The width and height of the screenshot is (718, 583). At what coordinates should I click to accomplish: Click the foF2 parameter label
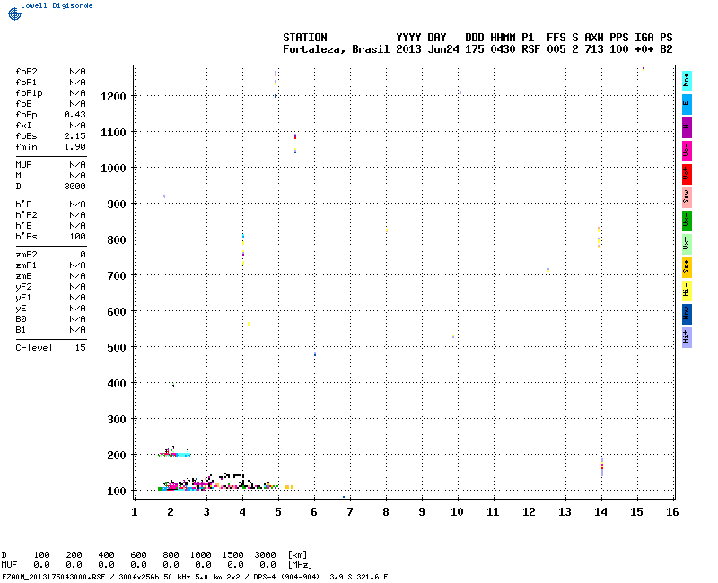[x=26, y=72]
